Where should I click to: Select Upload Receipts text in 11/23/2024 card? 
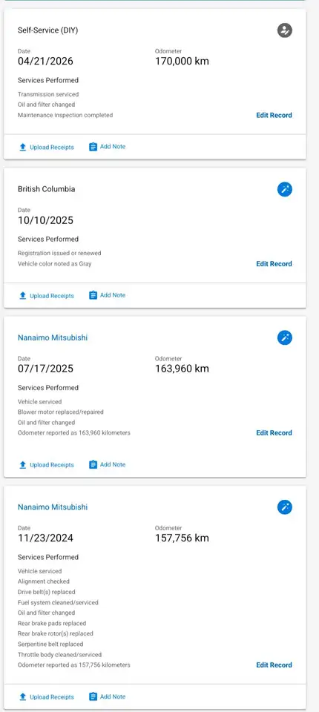point(52,697)
